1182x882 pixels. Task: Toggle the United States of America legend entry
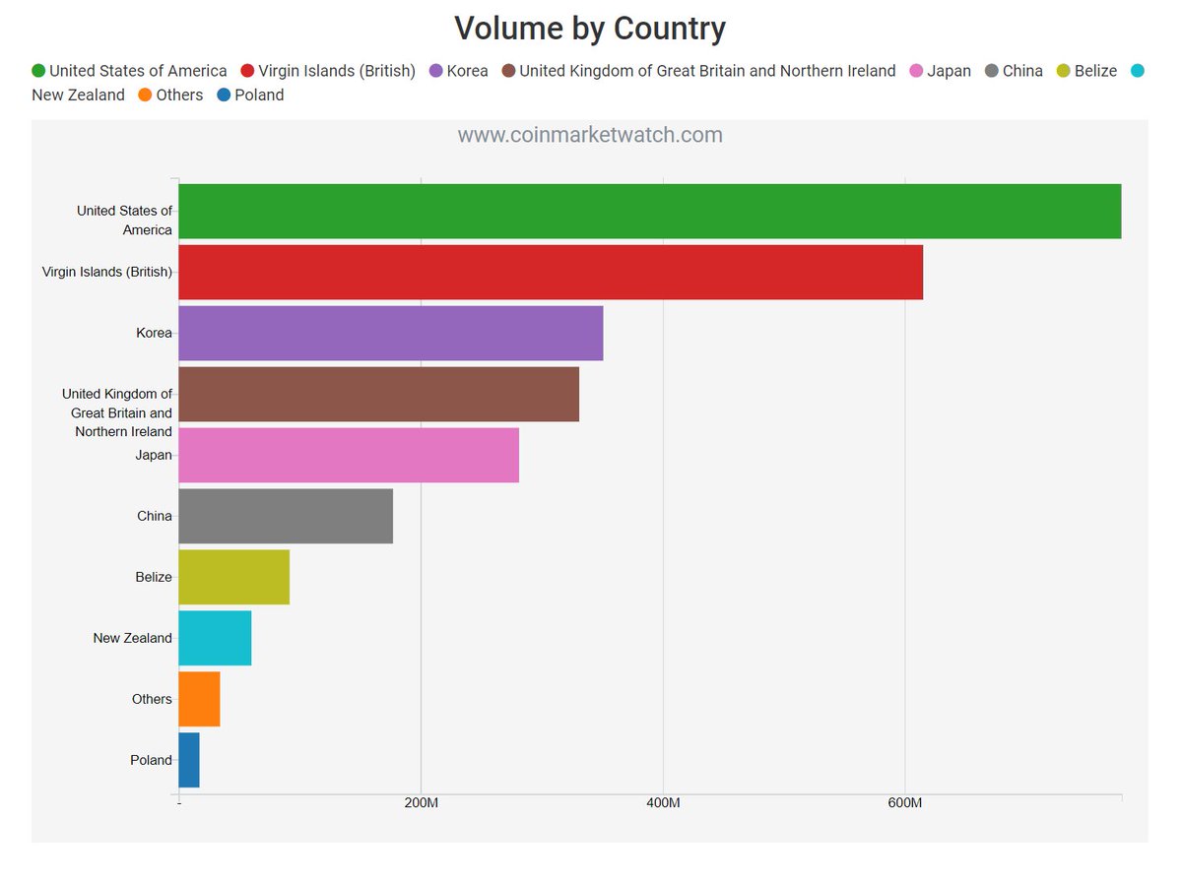pyautogui.click(x=129, y=71)
